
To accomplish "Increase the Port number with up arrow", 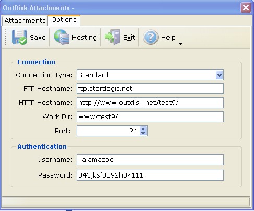I will [143, 129].
